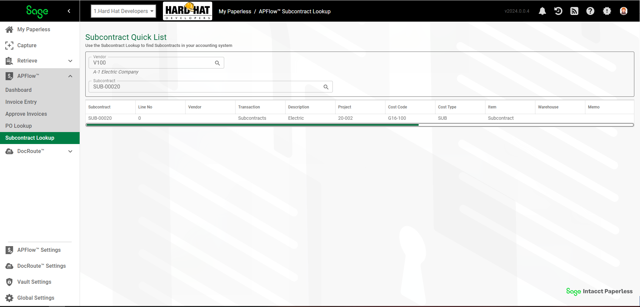Viewport: 640px width, 307px height.
Task: Open the RSS feed icon
Action: [574, 11]
